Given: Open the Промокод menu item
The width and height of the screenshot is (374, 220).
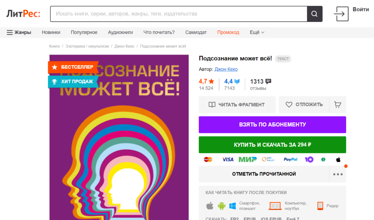Looking at the screenshot, I should [228, 32].
